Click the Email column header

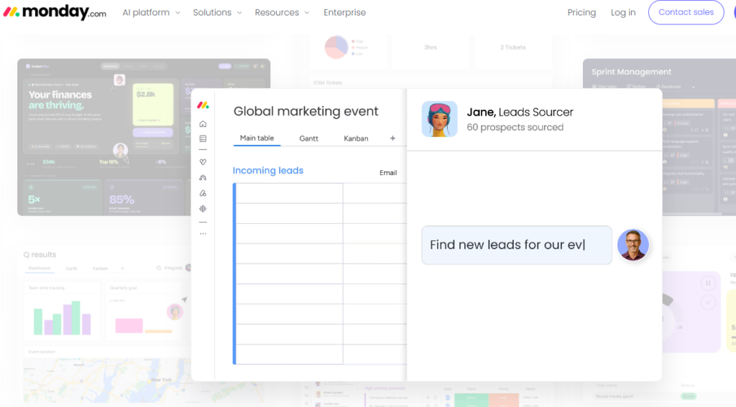387,172
